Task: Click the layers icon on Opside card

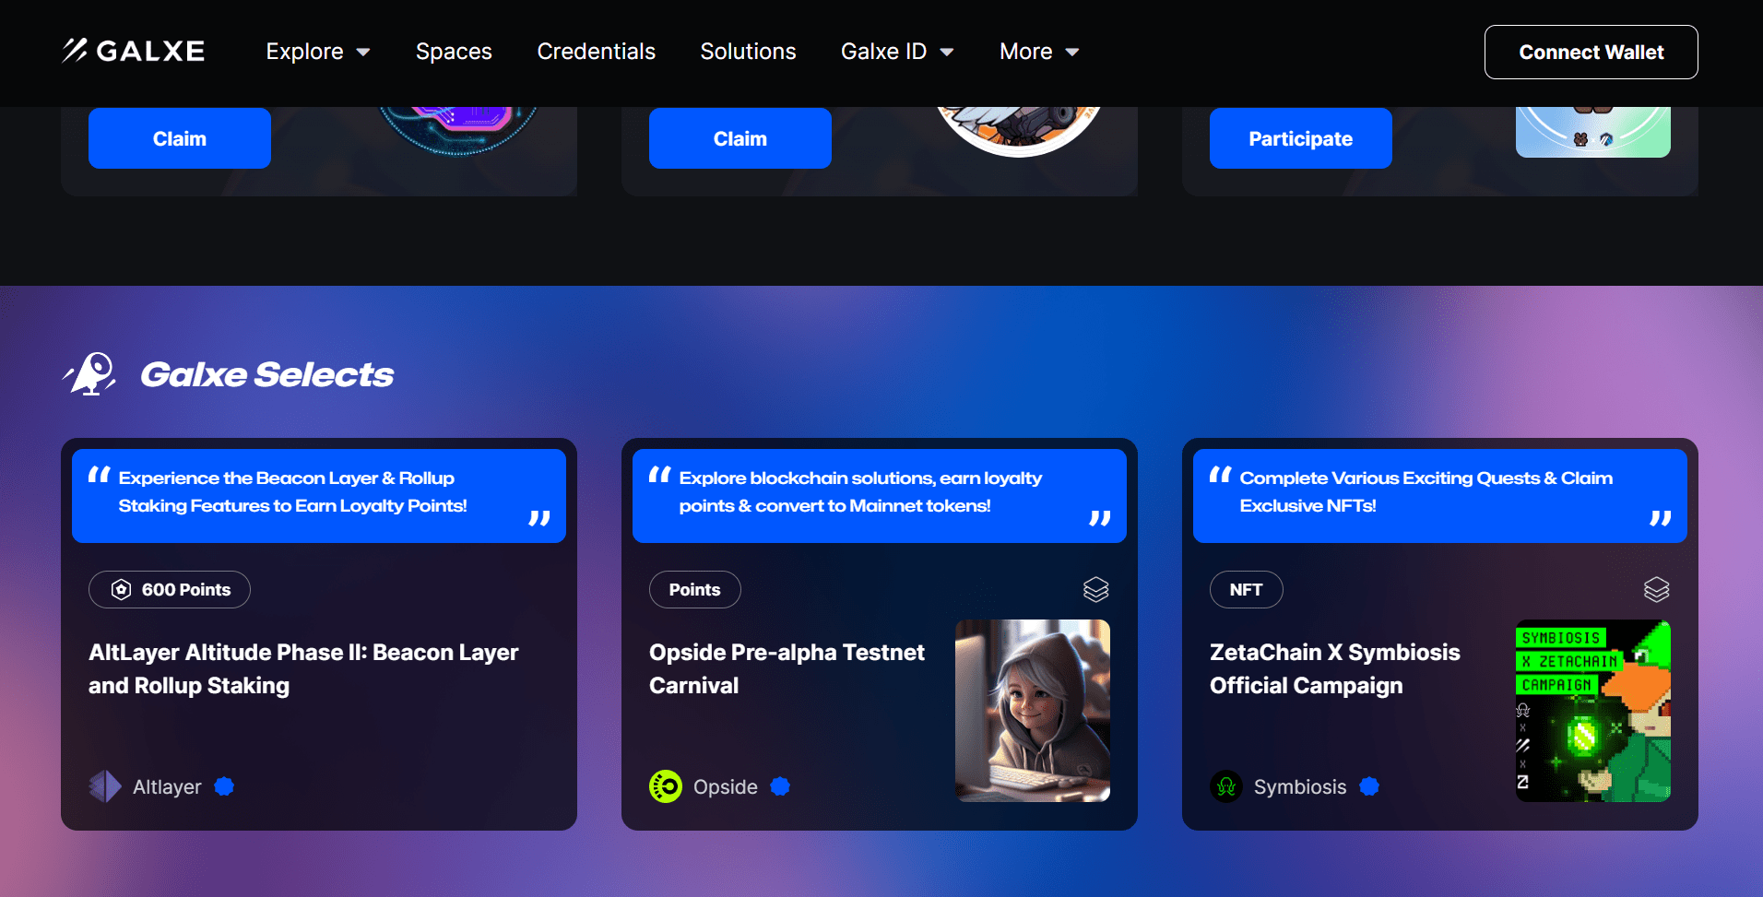Action: [x=1095, y=589]
